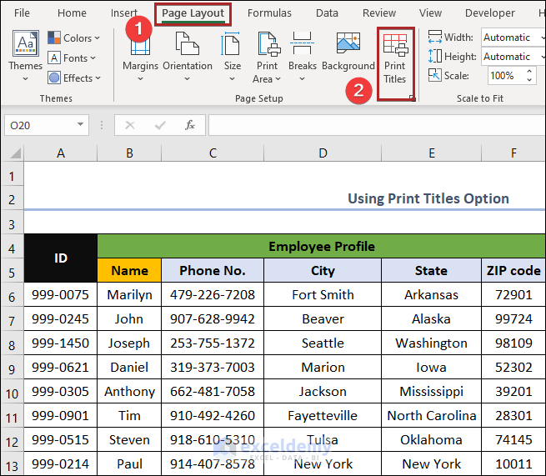This screenshot has height=476, width=546.
Task: Select row 10 header
Action: (x=12, y=392)
